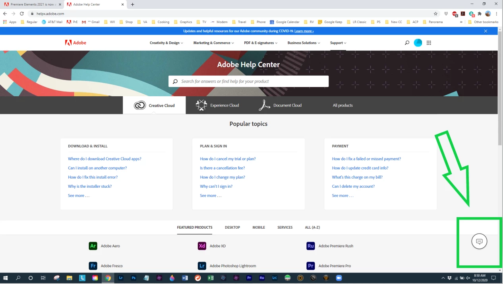Open Adobe Fresco product icon

tap(93, 266)
